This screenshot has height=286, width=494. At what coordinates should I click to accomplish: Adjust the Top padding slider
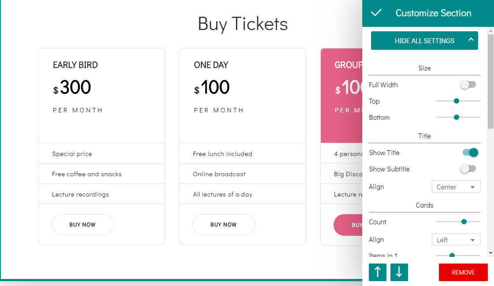point(457,101)
